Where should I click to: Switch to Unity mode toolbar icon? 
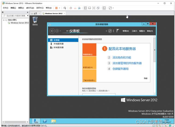coord(98,8)
